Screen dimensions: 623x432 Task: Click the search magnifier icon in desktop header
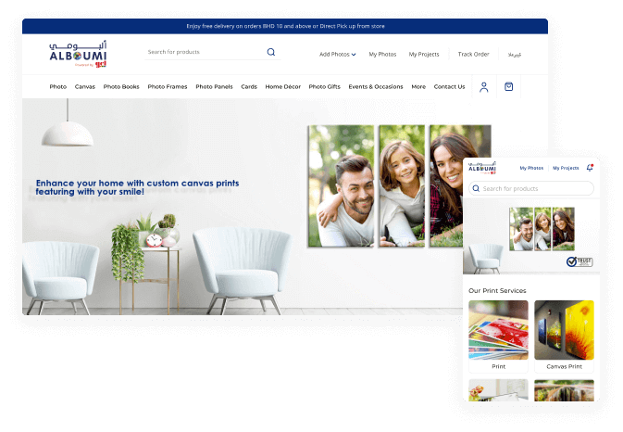271,52
